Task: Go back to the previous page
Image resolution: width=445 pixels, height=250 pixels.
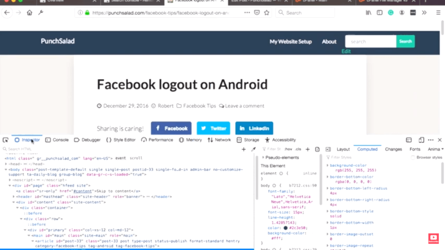Action: 7,13
